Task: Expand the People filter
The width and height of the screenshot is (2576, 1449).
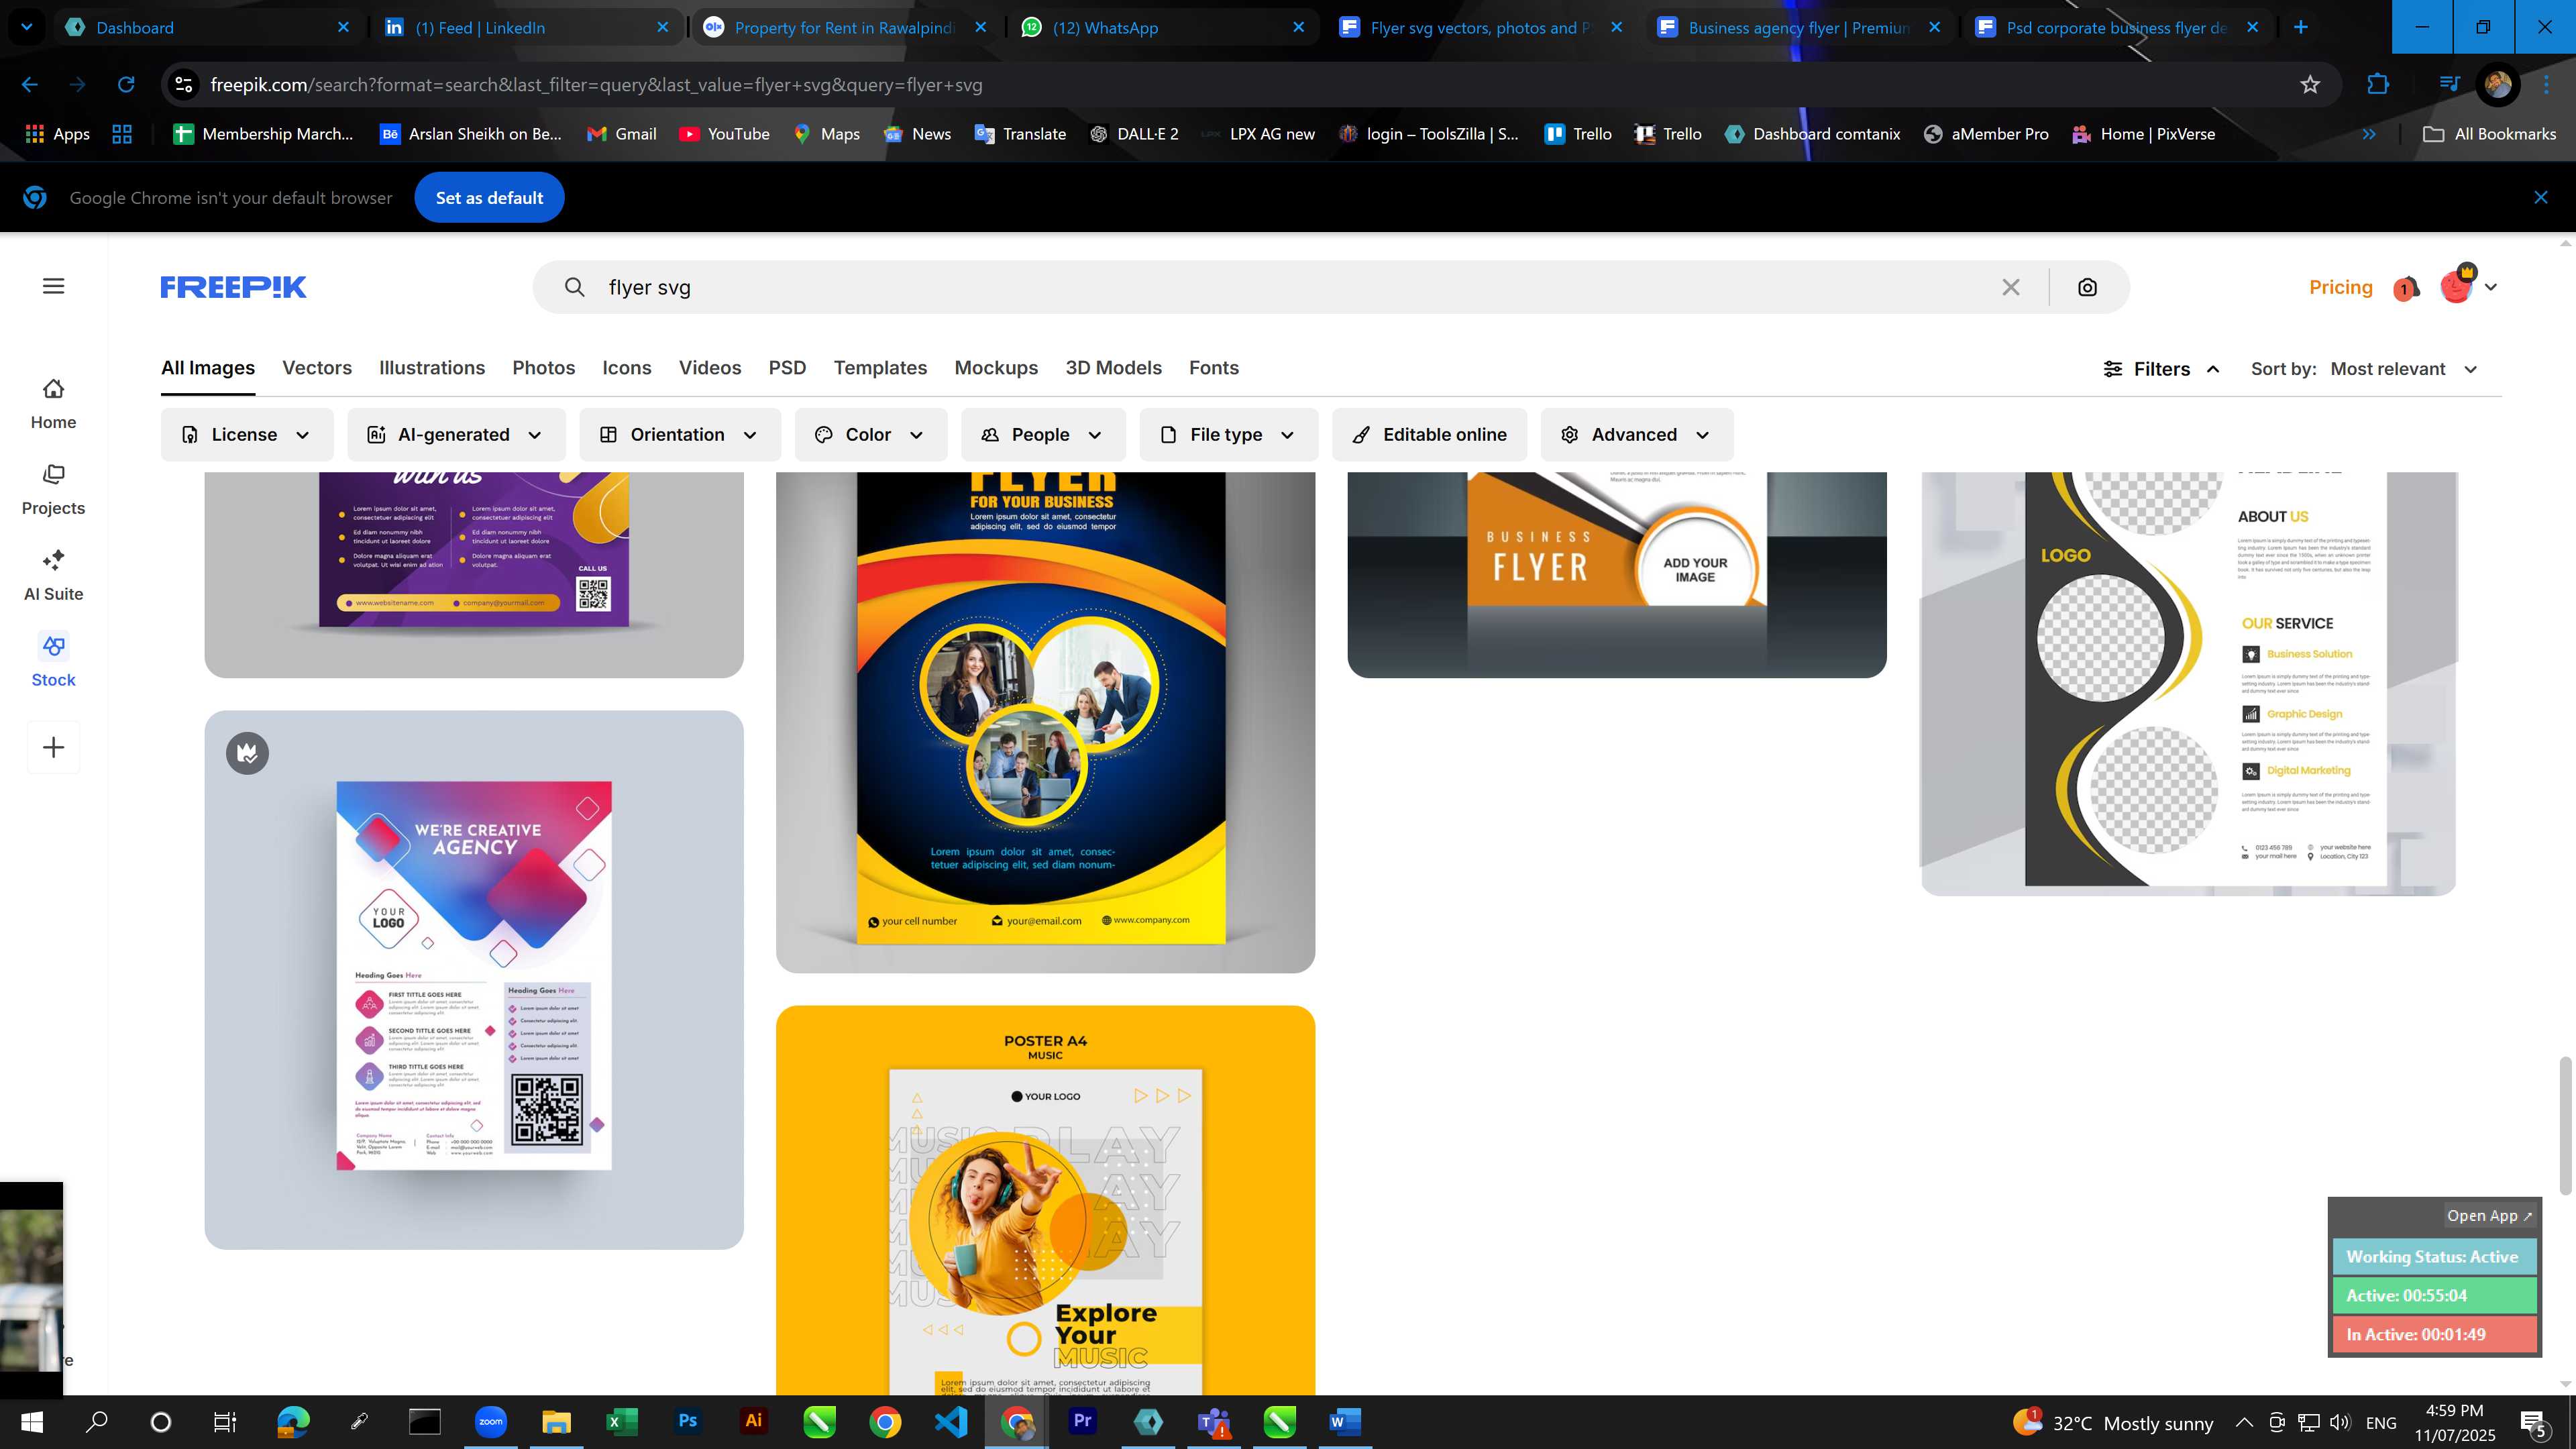Action: pyautogui.click(x=1043, y=435)
